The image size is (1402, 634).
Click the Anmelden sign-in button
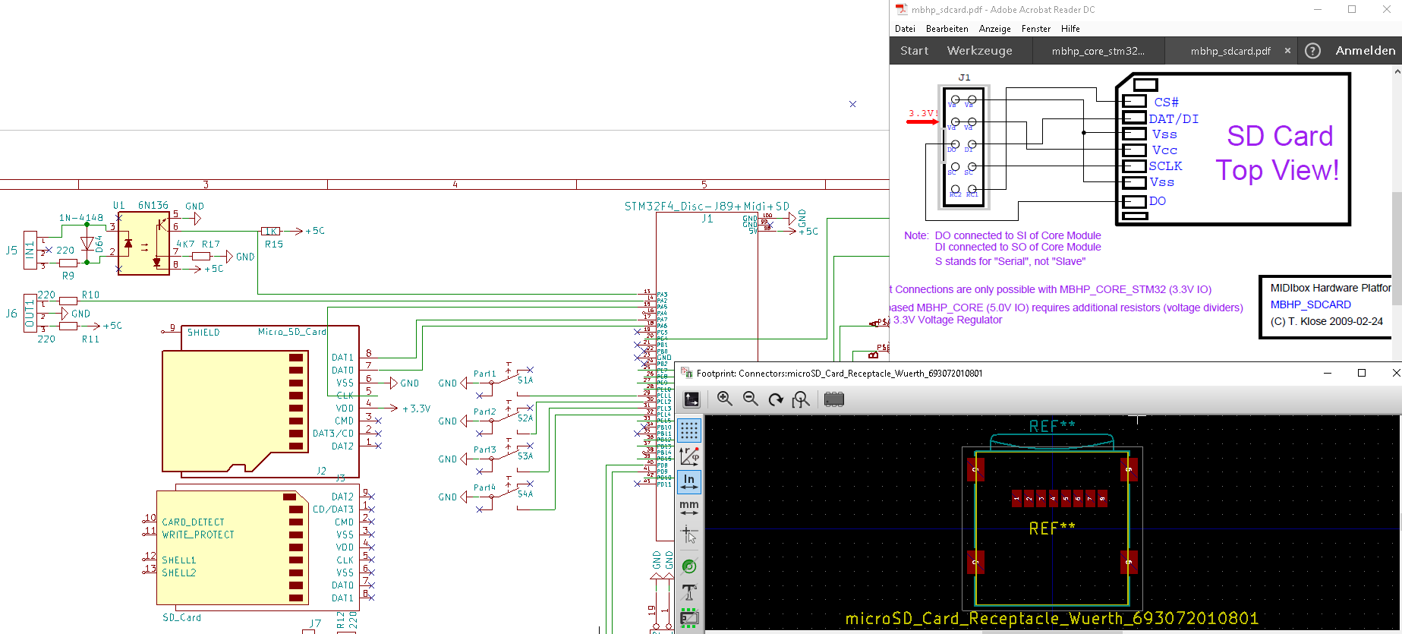(1365, 51)
